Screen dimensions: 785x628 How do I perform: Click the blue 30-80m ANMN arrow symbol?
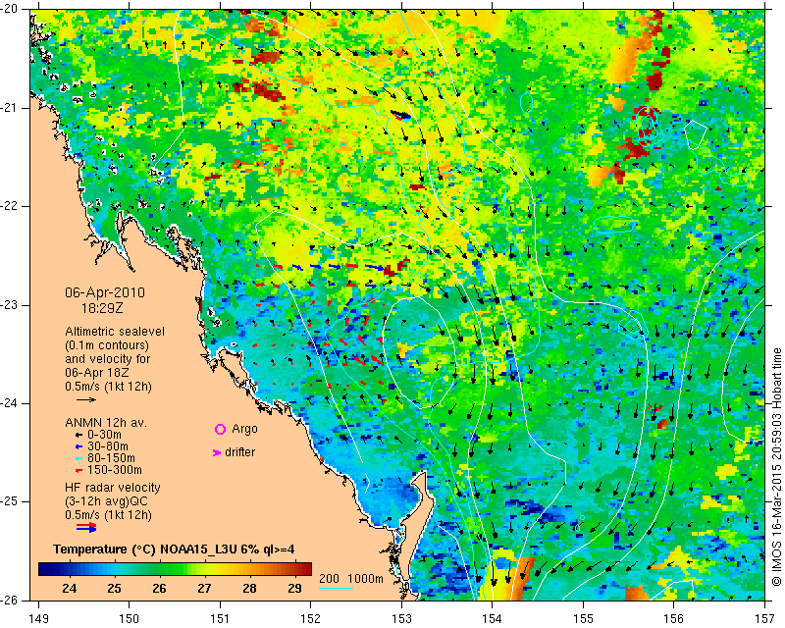pos(78,446)
